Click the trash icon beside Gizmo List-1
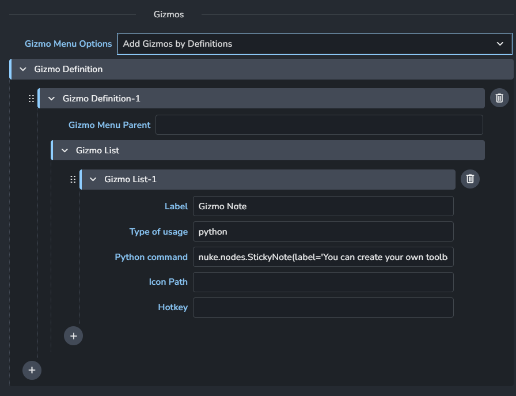The height and width of the screenshot is (396, 516). [x=470, y=179]
